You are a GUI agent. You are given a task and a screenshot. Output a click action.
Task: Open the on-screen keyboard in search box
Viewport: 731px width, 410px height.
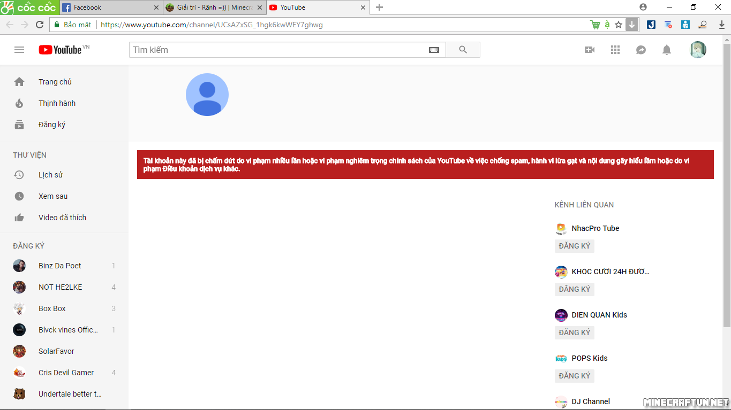click(x=434, y=50)
